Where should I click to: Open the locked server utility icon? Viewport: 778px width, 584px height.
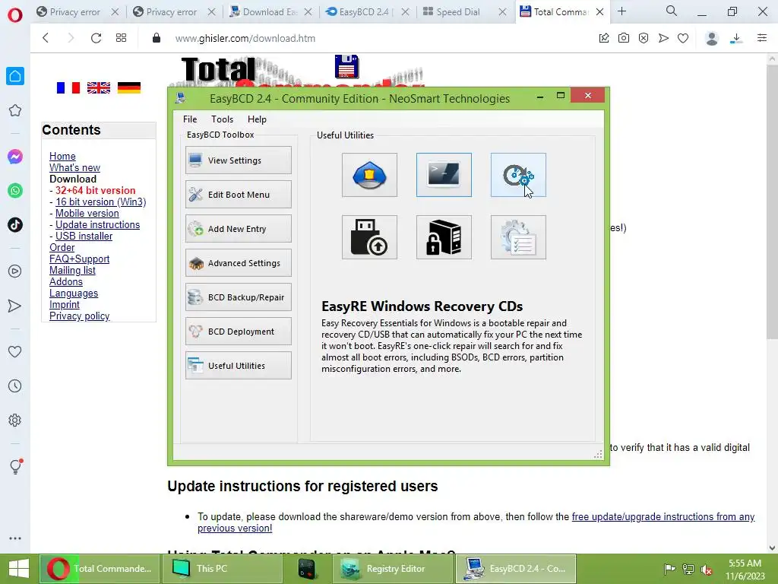(x=444, y=237)
